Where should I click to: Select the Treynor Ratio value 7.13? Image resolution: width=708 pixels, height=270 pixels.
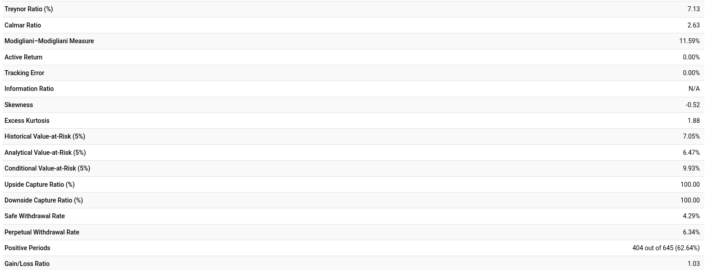pos(693,9)
